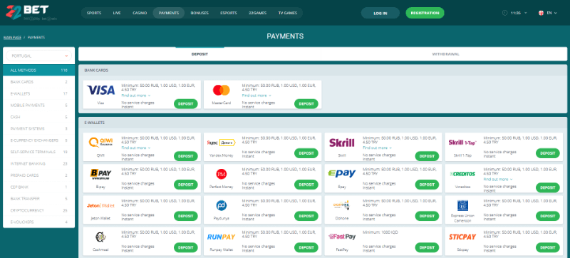
Task: Click the 22BET logo
Action: (x=31, y=12)
